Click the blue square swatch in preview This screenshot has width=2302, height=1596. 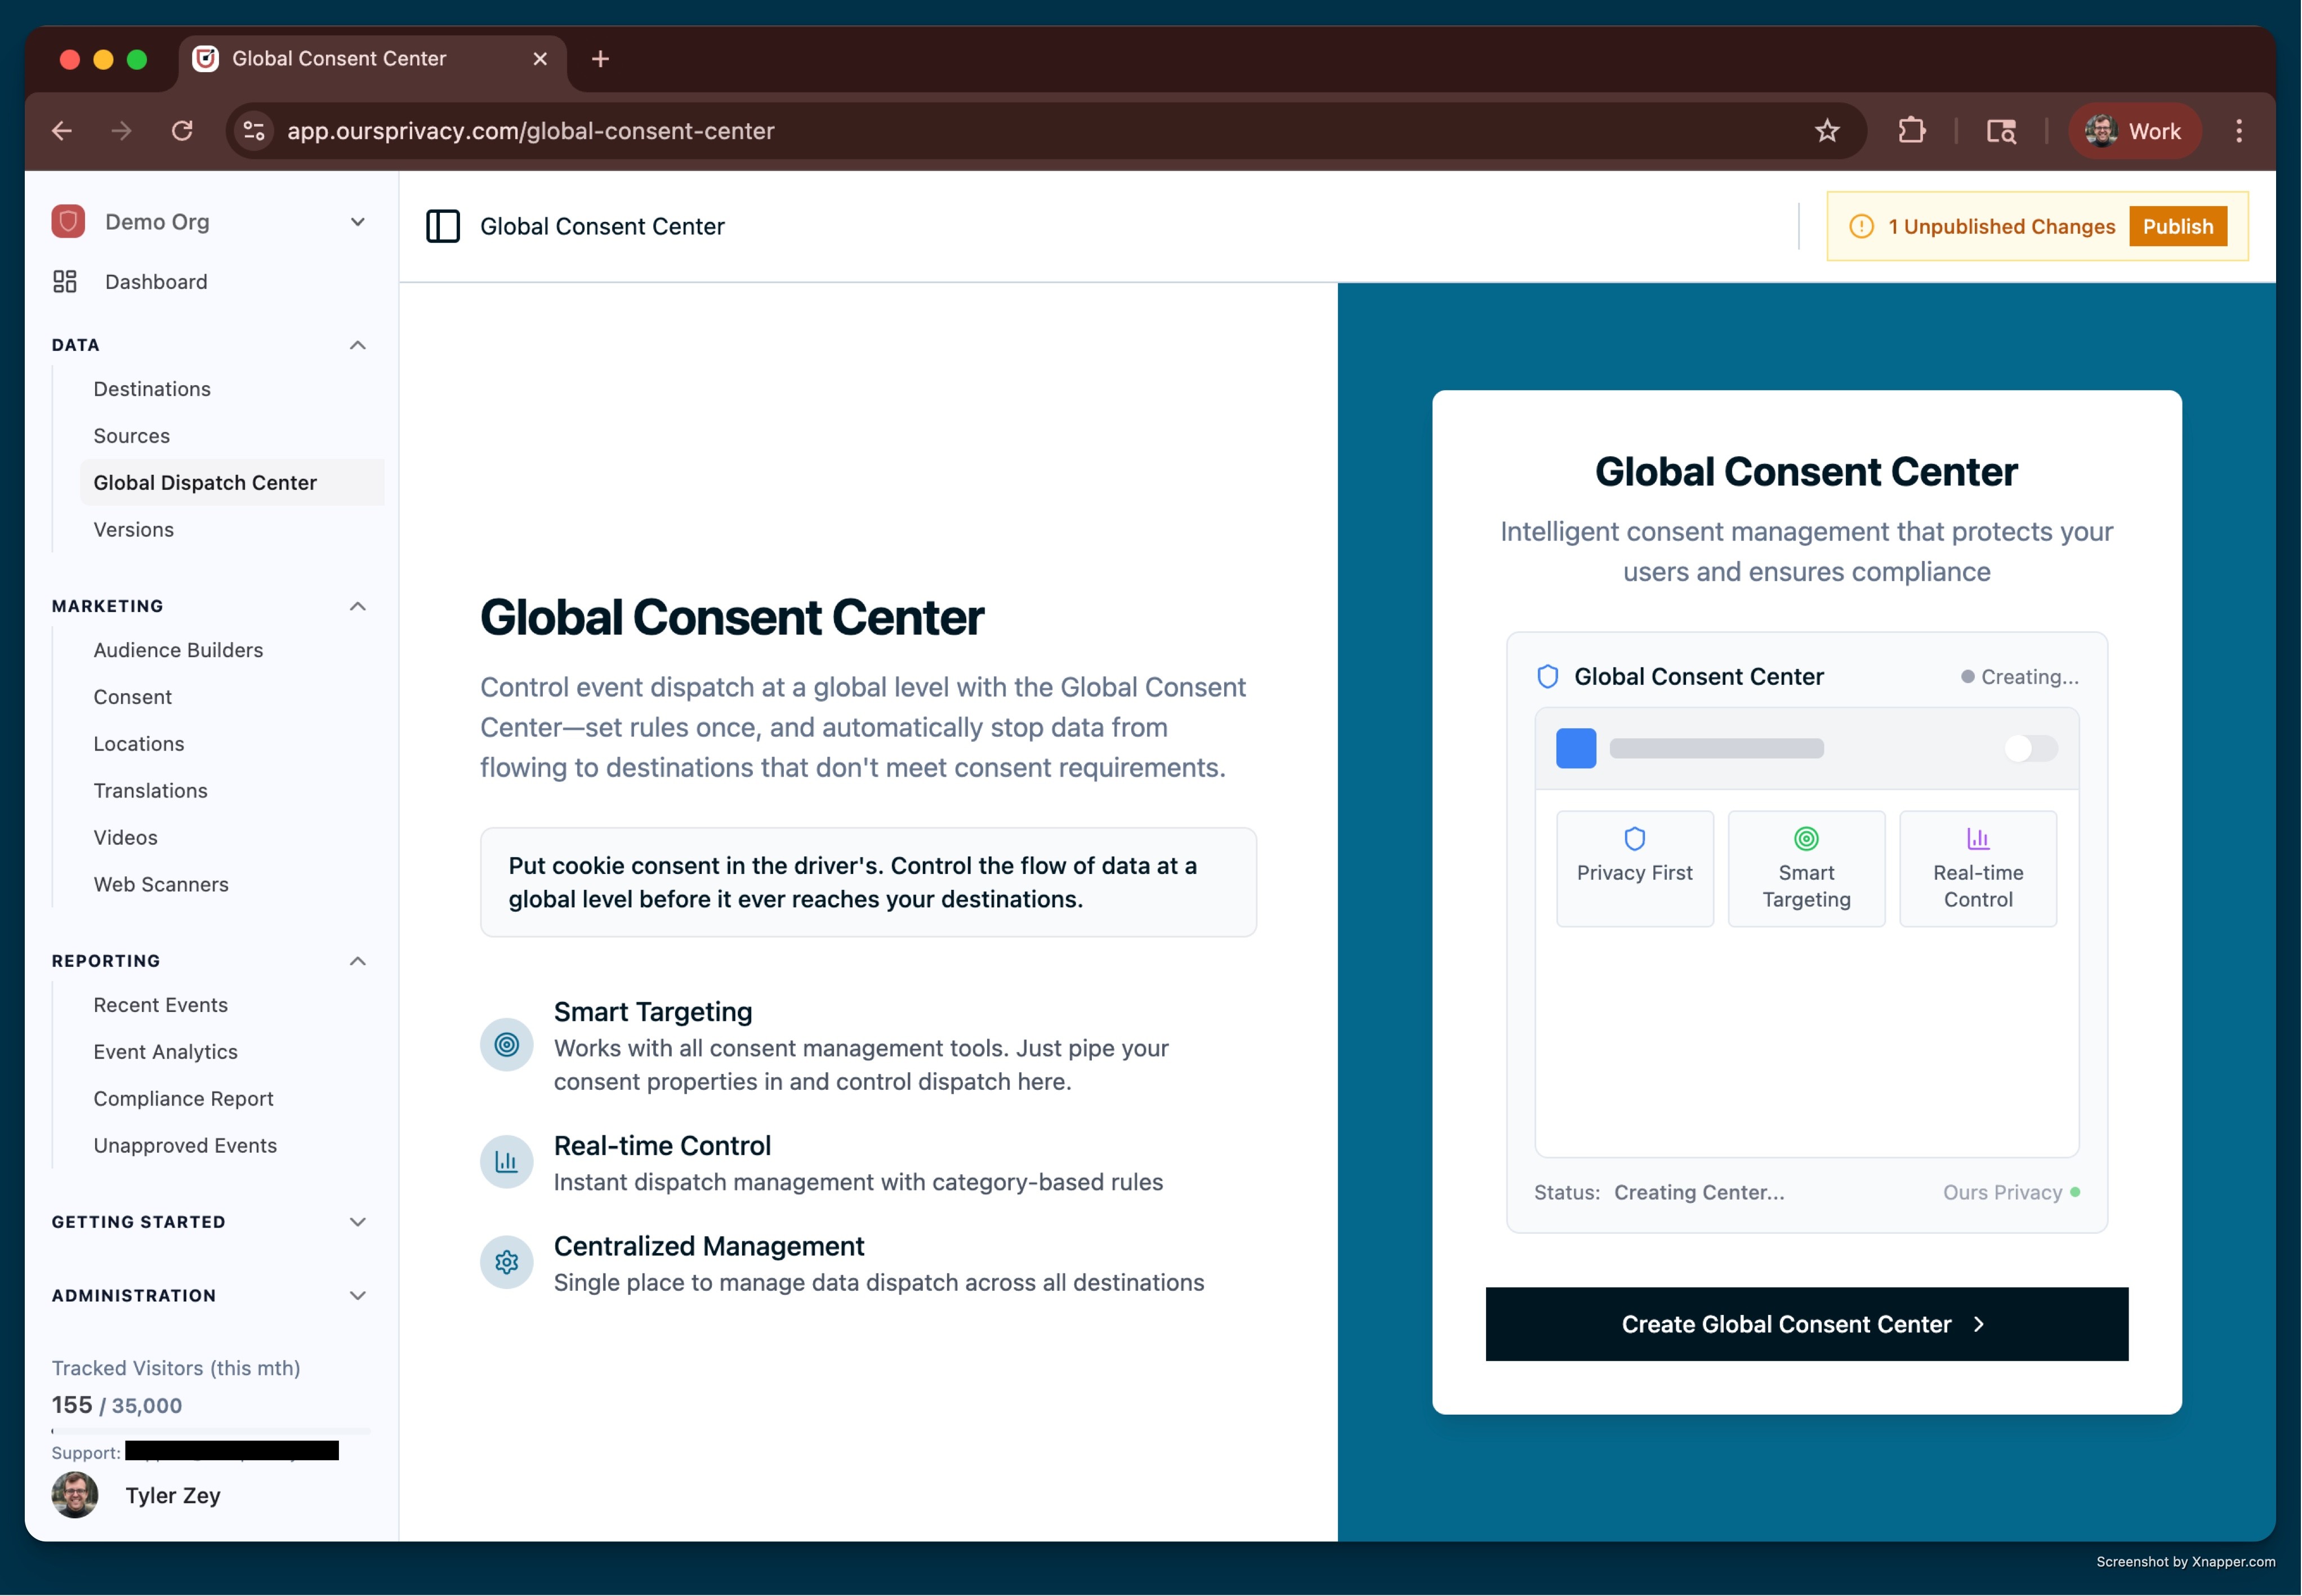(x=1576, y=748)
